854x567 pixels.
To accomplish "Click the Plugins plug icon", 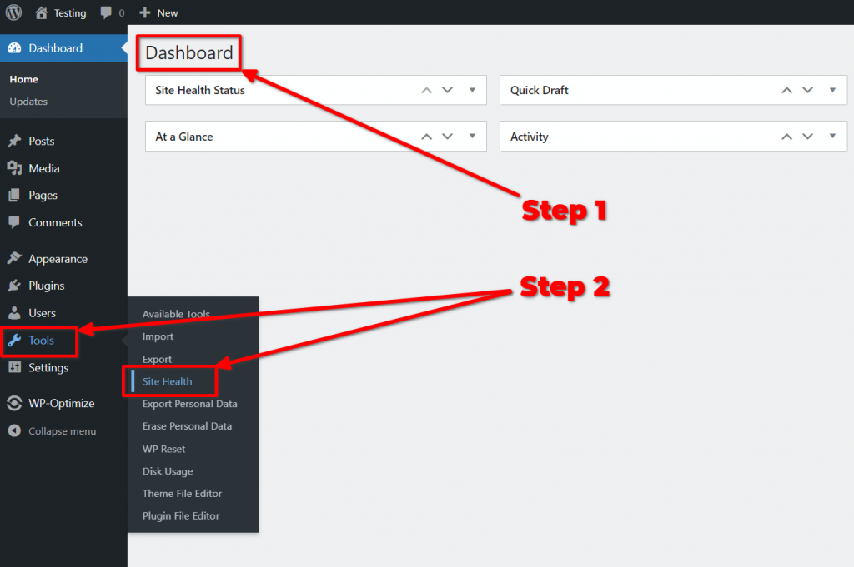I will tap(15, 286).
